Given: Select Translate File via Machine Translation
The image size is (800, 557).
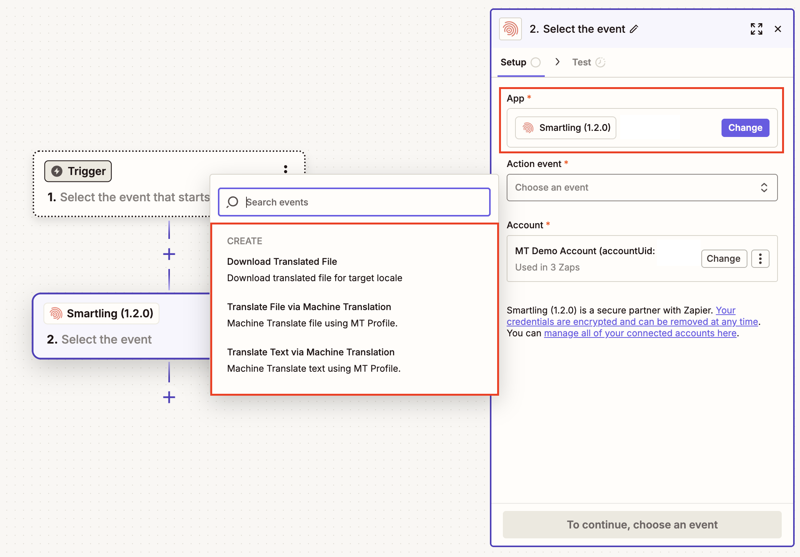Looking at the screenshot, I should 309,307.
